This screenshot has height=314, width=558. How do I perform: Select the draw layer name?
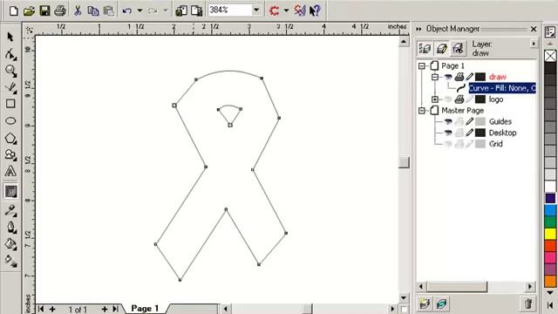(x=498, y=77)
